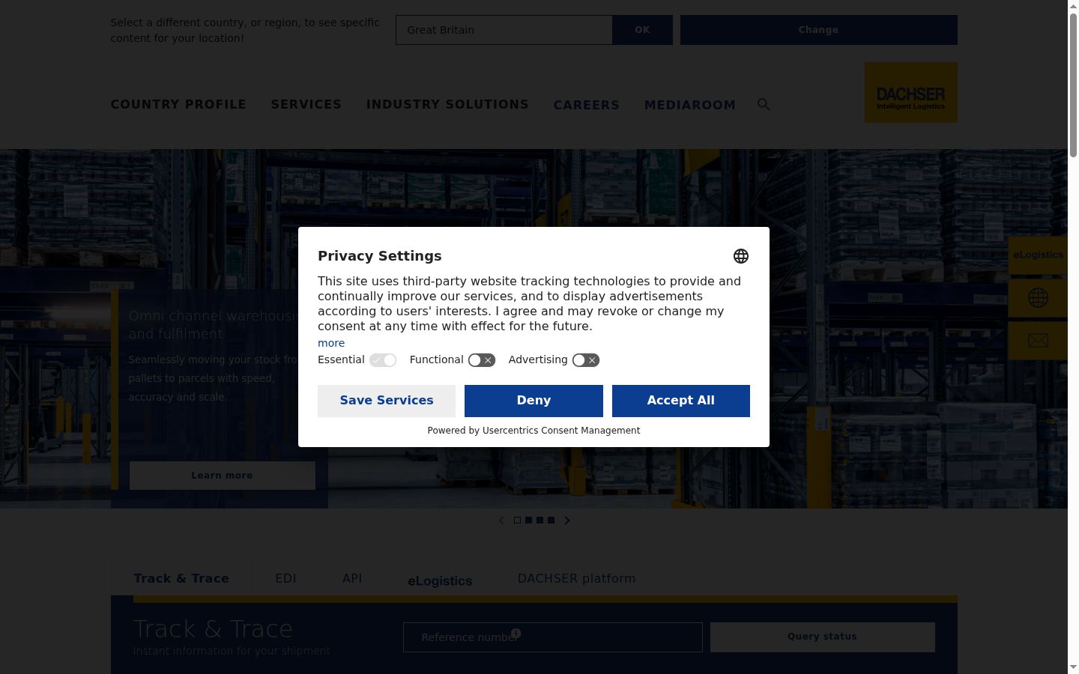This screenshot has height=674, width=1079.
Task: Click the scrollbar down arrow
Action: 1073,667
